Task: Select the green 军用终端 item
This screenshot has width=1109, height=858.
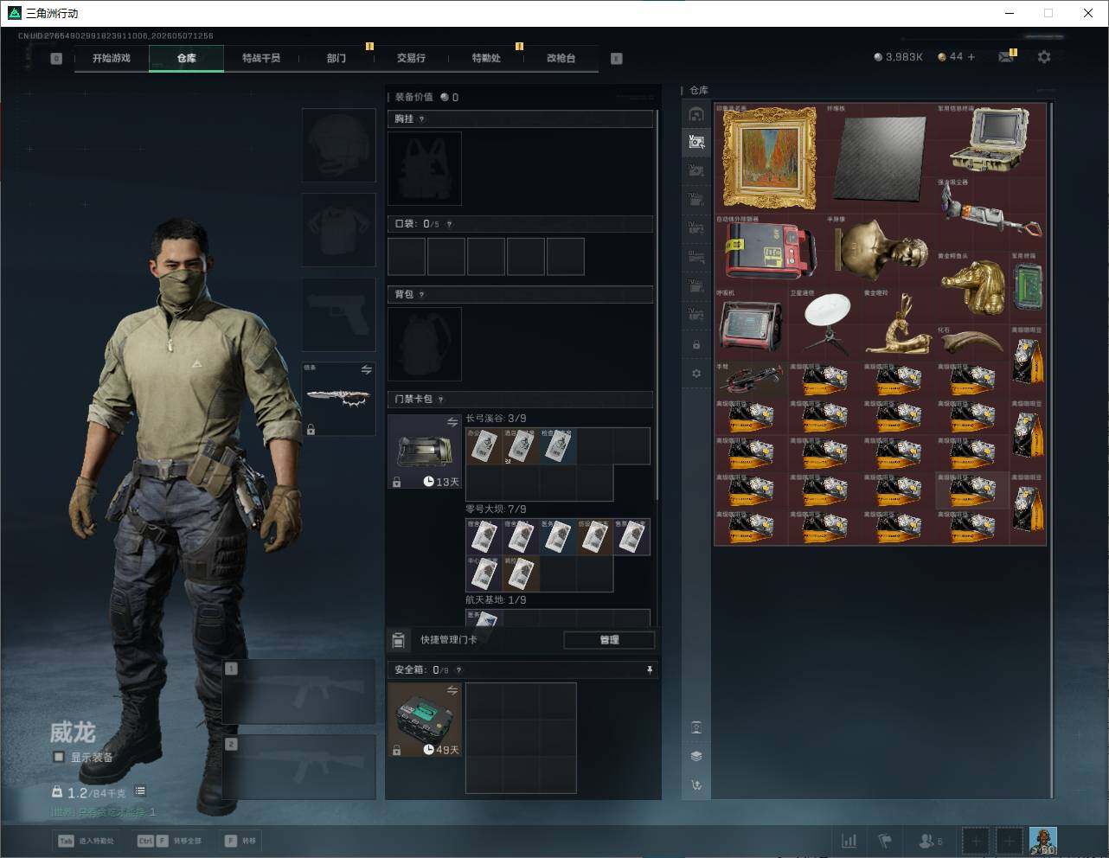Action: point(1028,287)
